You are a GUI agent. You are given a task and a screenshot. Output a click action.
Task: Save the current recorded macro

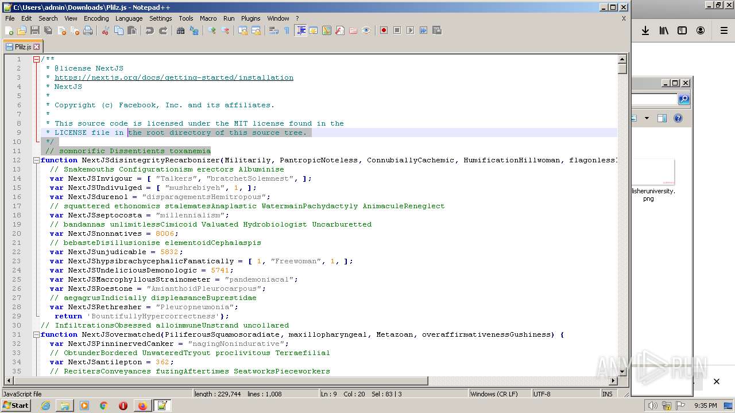click(x=437, y=30)
